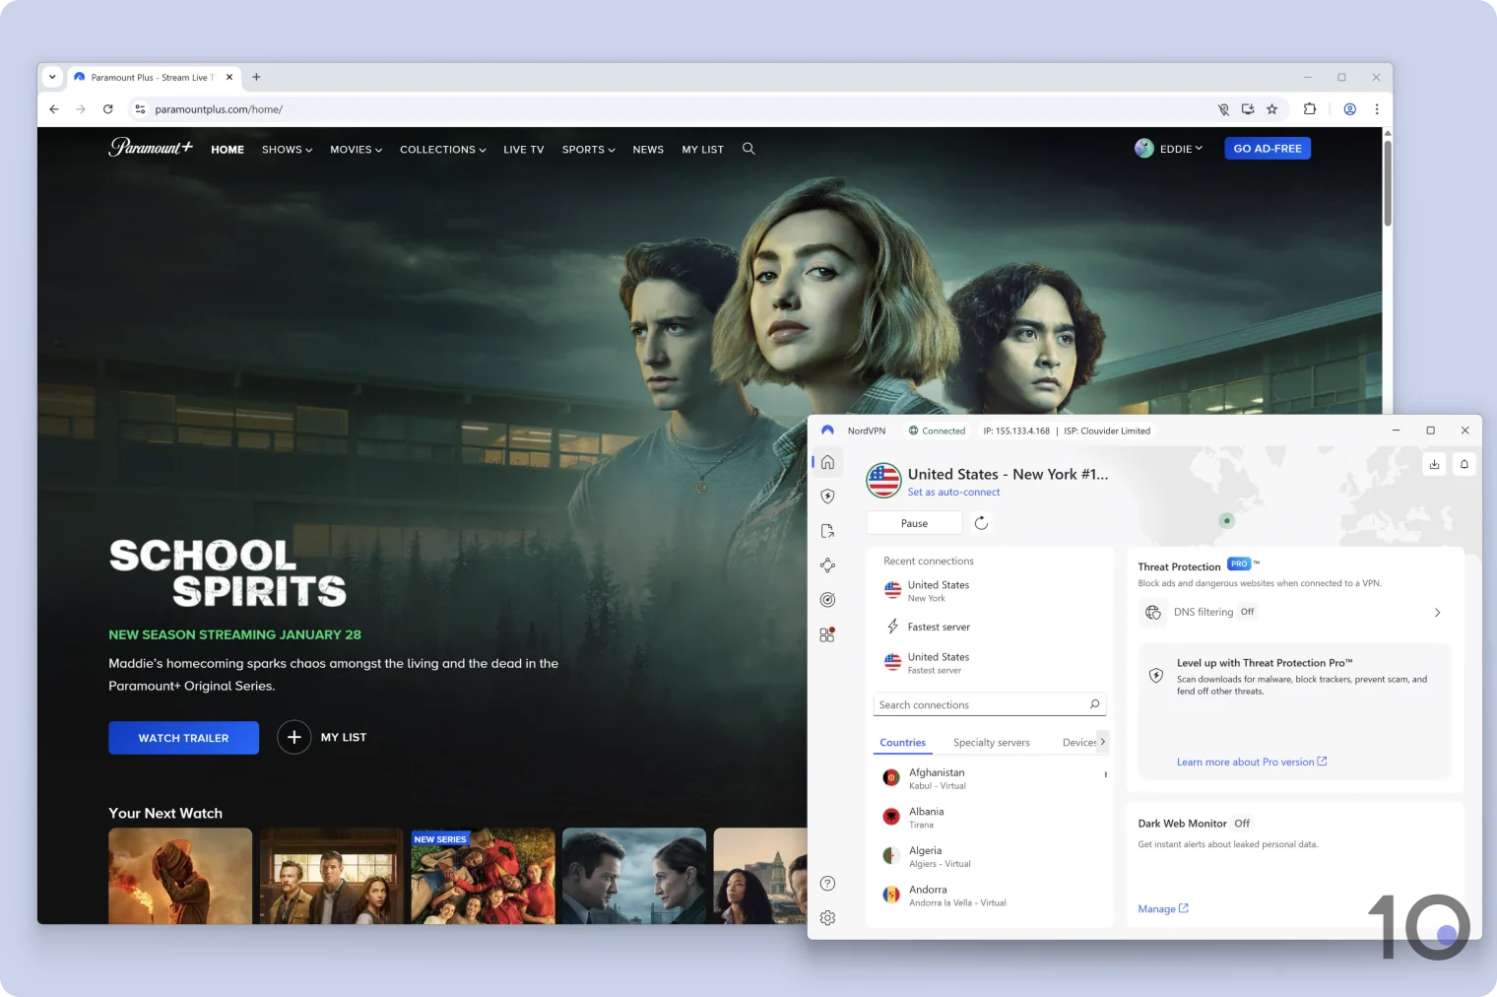Image resolution: width=1497 pixels, height=997 pixels.
Task: Click the download icon above the map
Action: [x=1435, y=464]
